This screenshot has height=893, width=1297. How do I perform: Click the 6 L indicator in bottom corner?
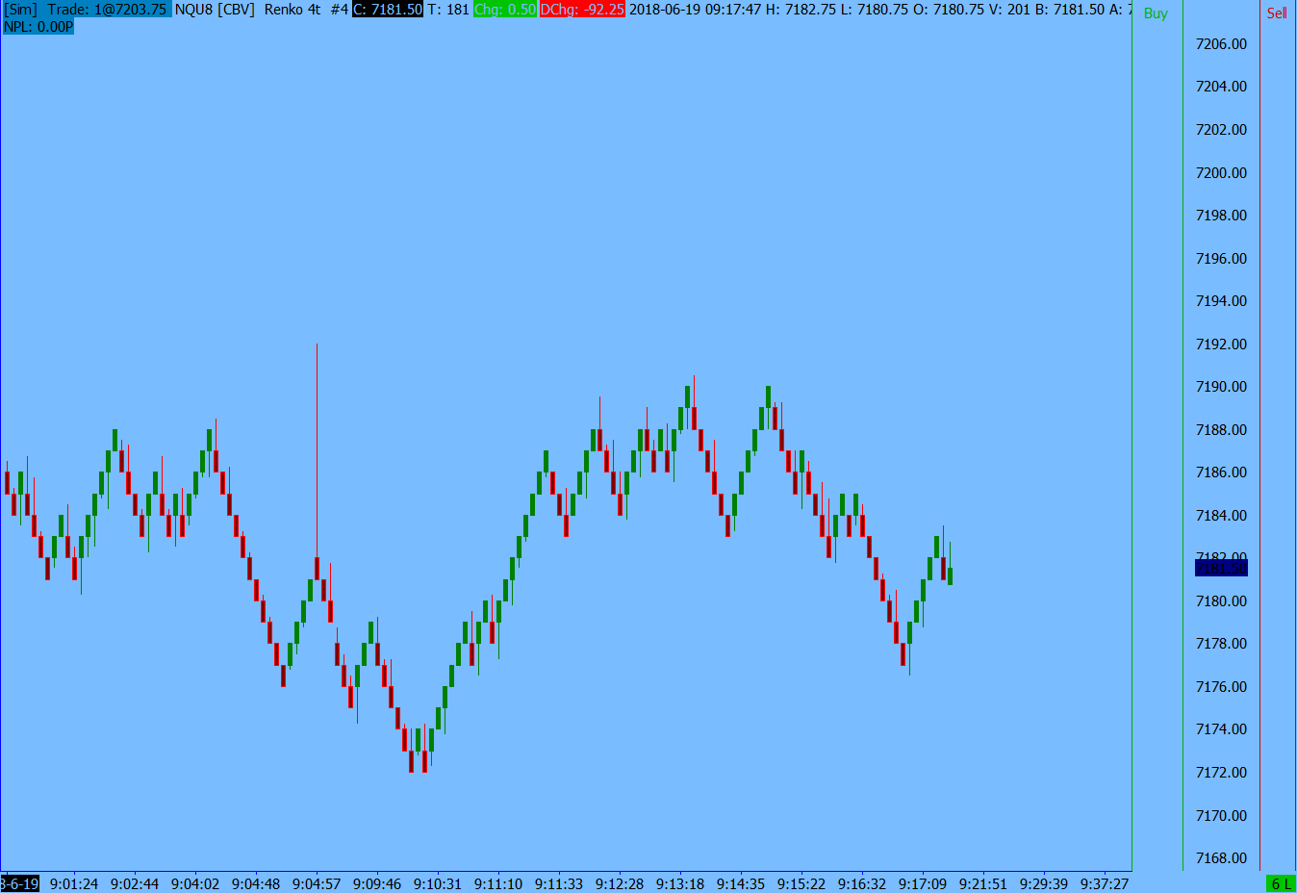pos(1281,883)
